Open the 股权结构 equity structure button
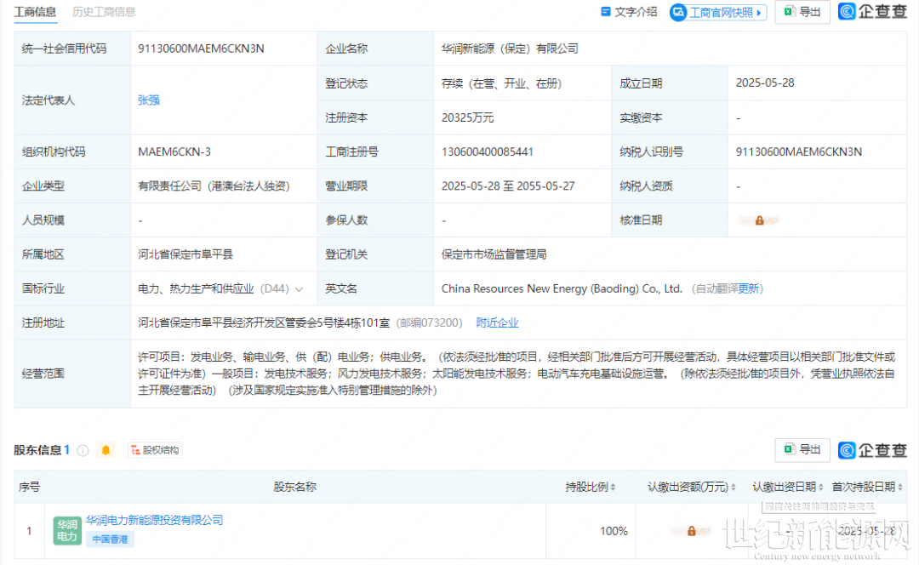This screenshot has height=565, width=919. tap(155, 450)
